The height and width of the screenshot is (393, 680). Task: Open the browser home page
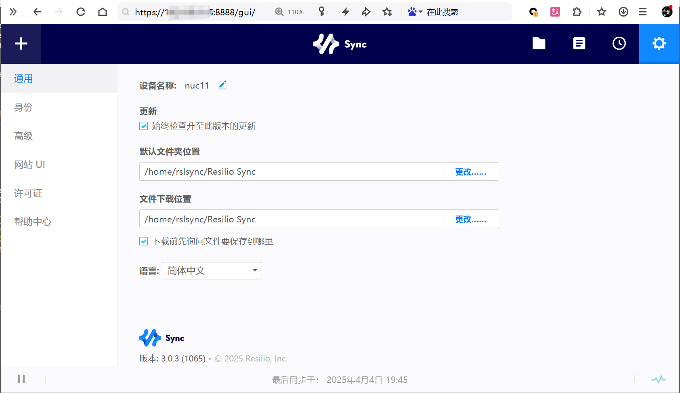[x=103, y=12]
